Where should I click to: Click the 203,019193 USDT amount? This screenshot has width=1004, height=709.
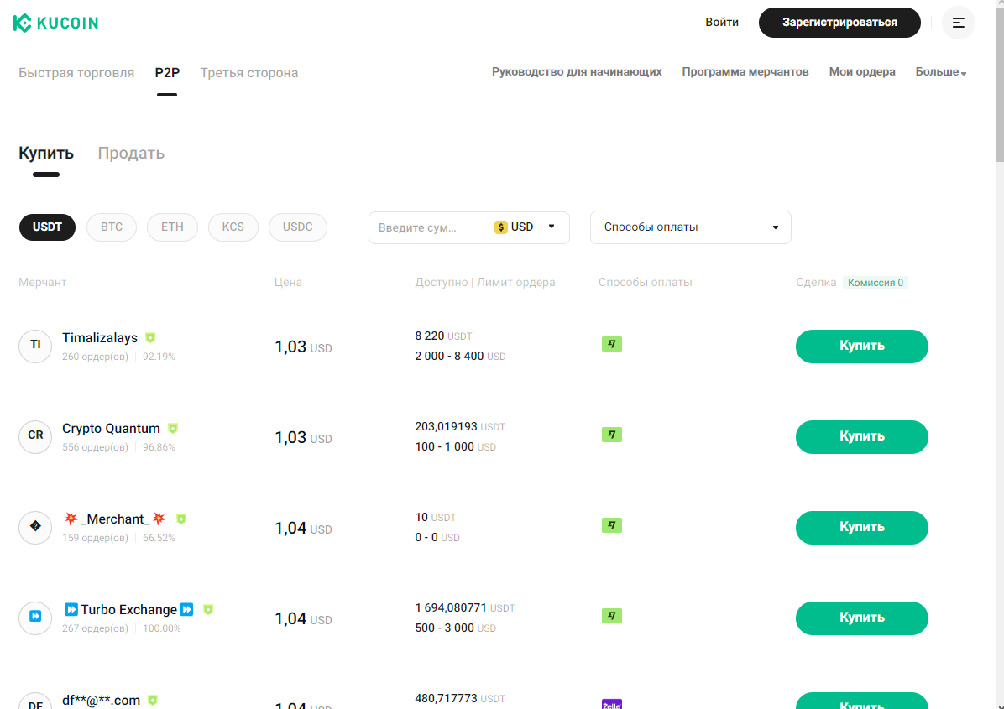pyautogui.click(x=460, y=426)
